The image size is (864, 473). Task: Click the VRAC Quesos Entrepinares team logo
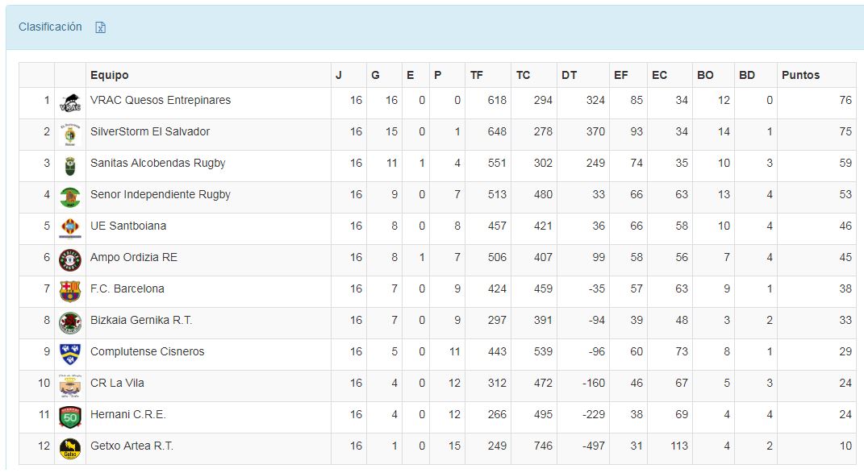(70, 102)
